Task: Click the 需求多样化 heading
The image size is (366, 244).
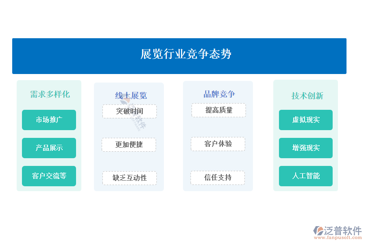Action: point(50,94)
